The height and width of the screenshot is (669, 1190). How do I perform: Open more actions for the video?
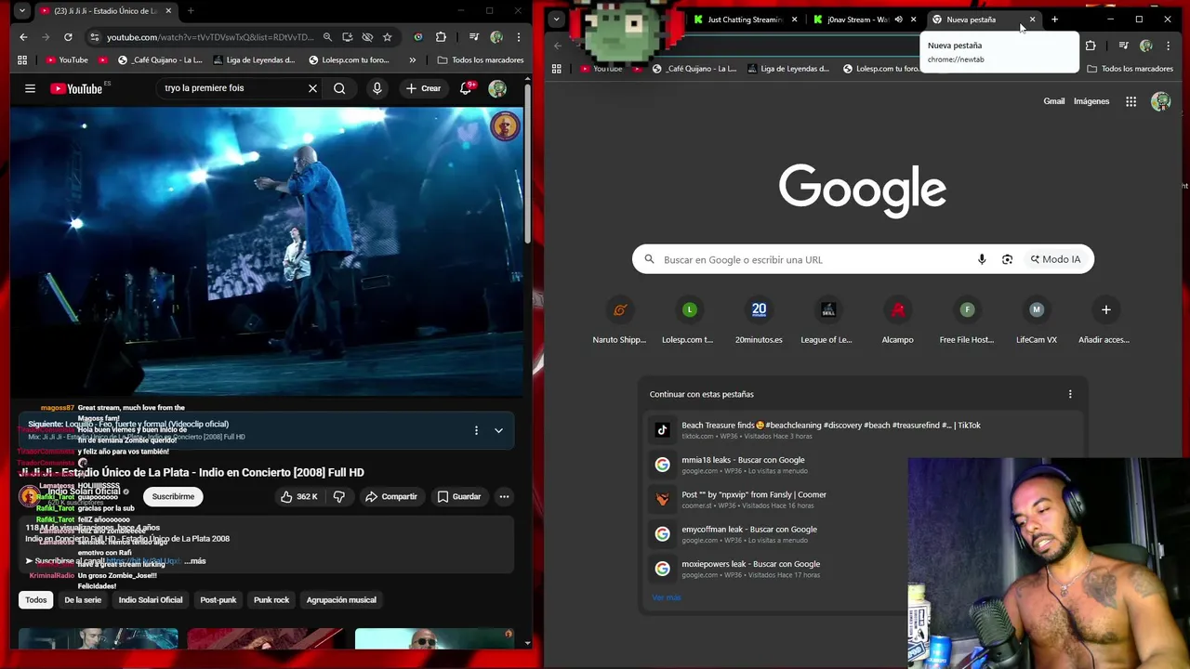[504, 496]
